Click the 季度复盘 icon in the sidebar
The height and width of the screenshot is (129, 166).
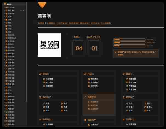pos(7,81)
